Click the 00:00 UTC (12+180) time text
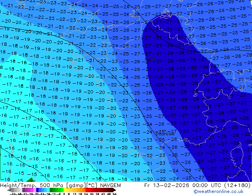The width and height of the screenshot is (252, 195). [221, 185]
